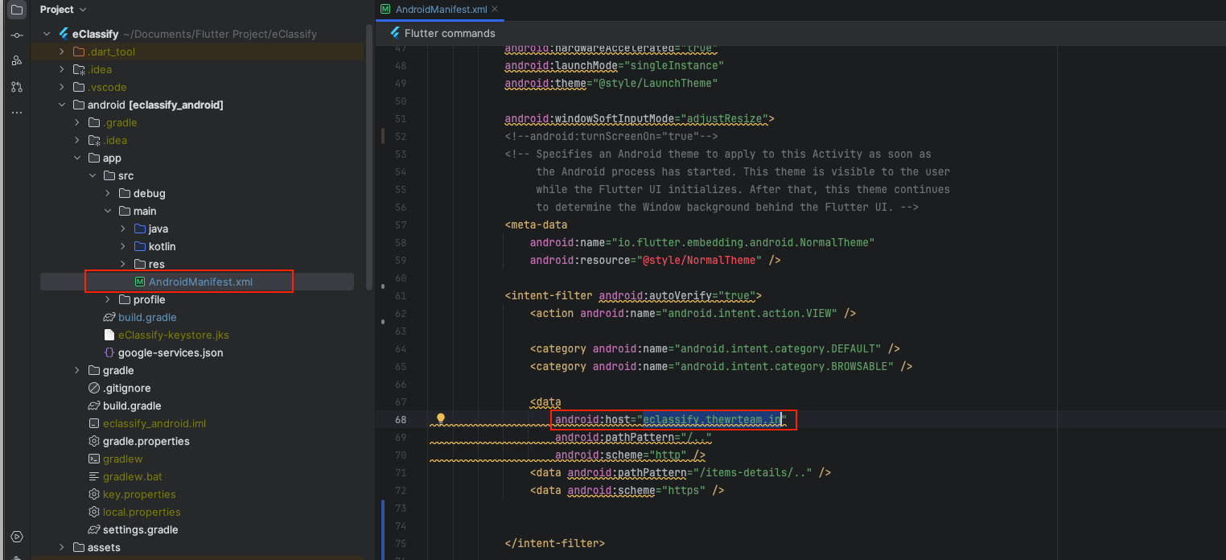
Task: Open the Pull Requests tool window icon
Action: (17, 87)
